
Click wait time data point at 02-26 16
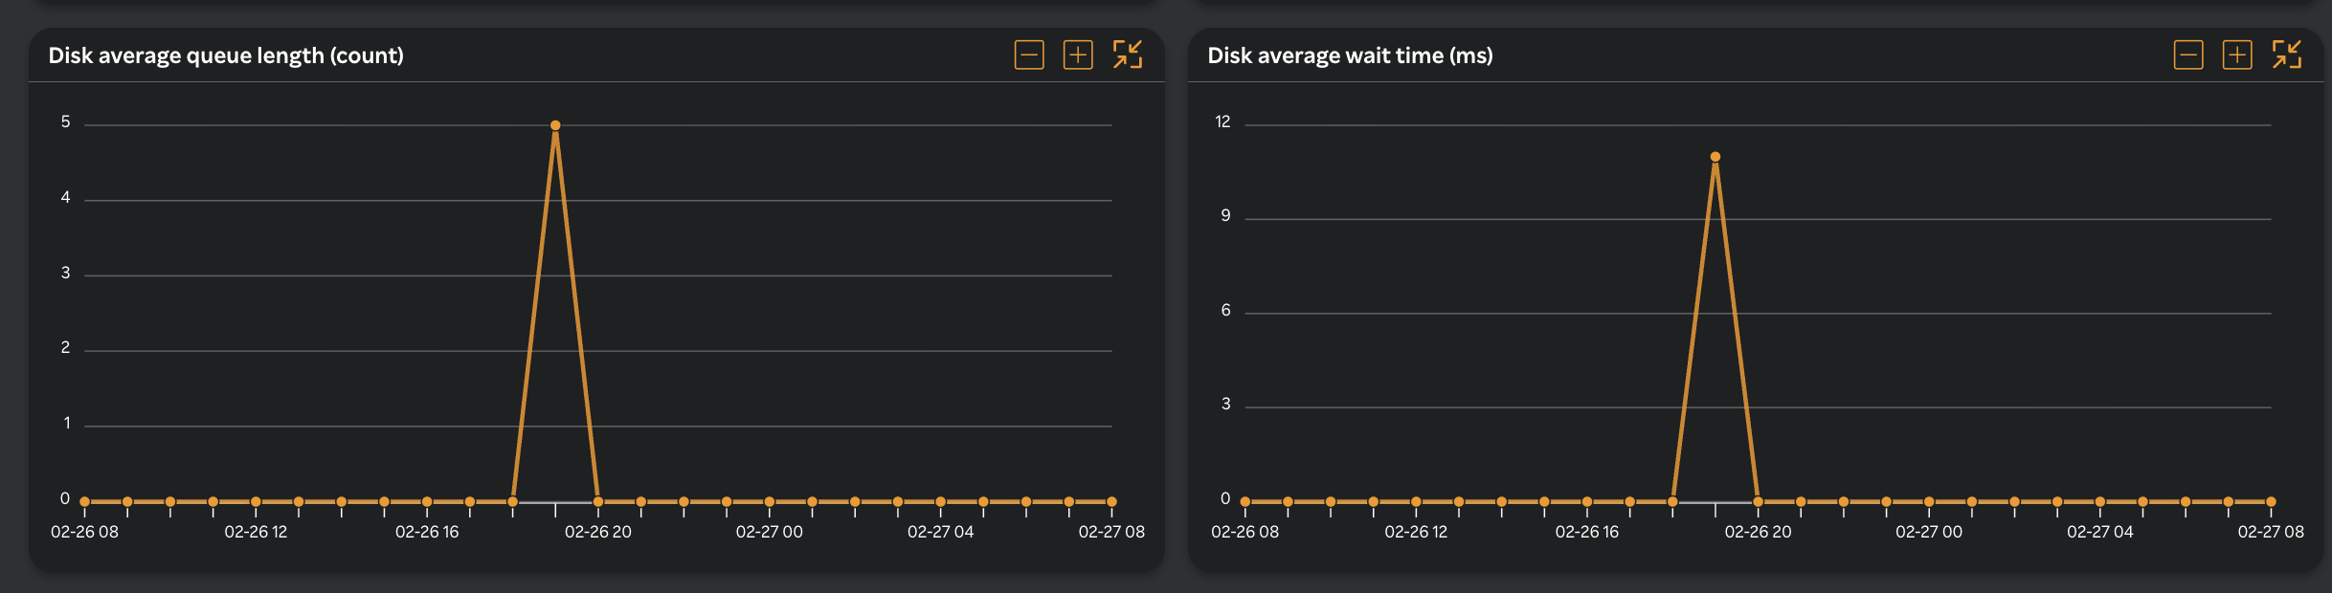coord(1587,501)
